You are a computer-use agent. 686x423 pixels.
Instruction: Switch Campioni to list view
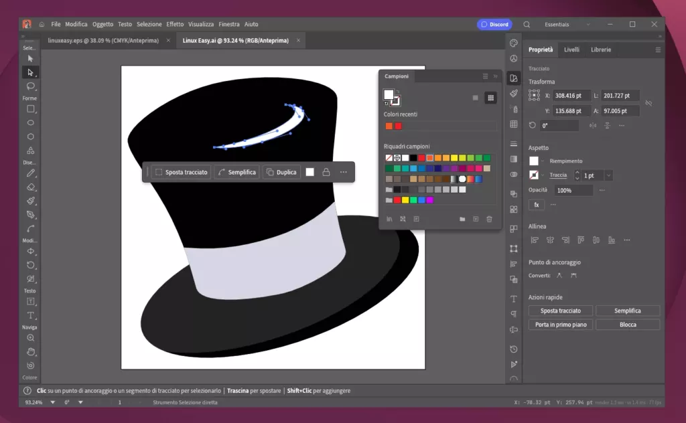pyautogui.click(x=475, y=98)
